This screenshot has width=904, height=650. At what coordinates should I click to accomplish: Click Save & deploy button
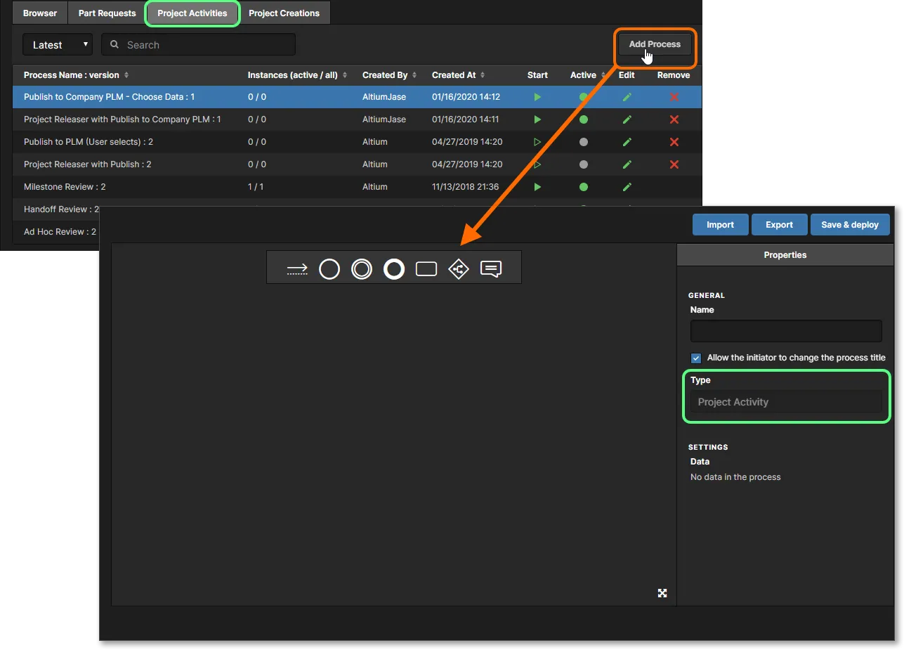(850, 225)
